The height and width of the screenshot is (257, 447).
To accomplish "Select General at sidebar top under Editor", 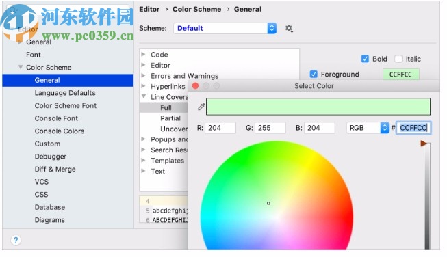I will pos(38,42).
